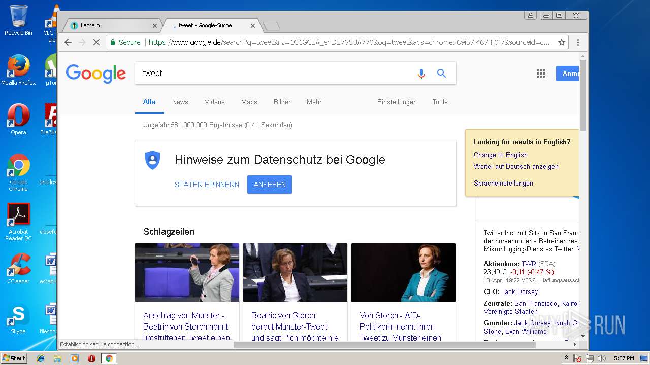
Task: Click the blue magnifier search button
Action: (442, 74)
